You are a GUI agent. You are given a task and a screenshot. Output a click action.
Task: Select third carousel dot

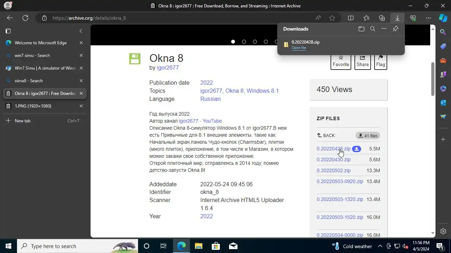point(255,41)
